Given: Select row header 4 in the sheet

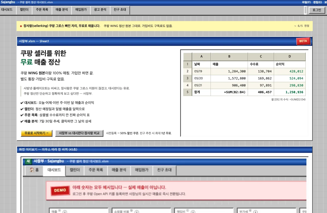Looking at the screenshot, I should 187,85.
